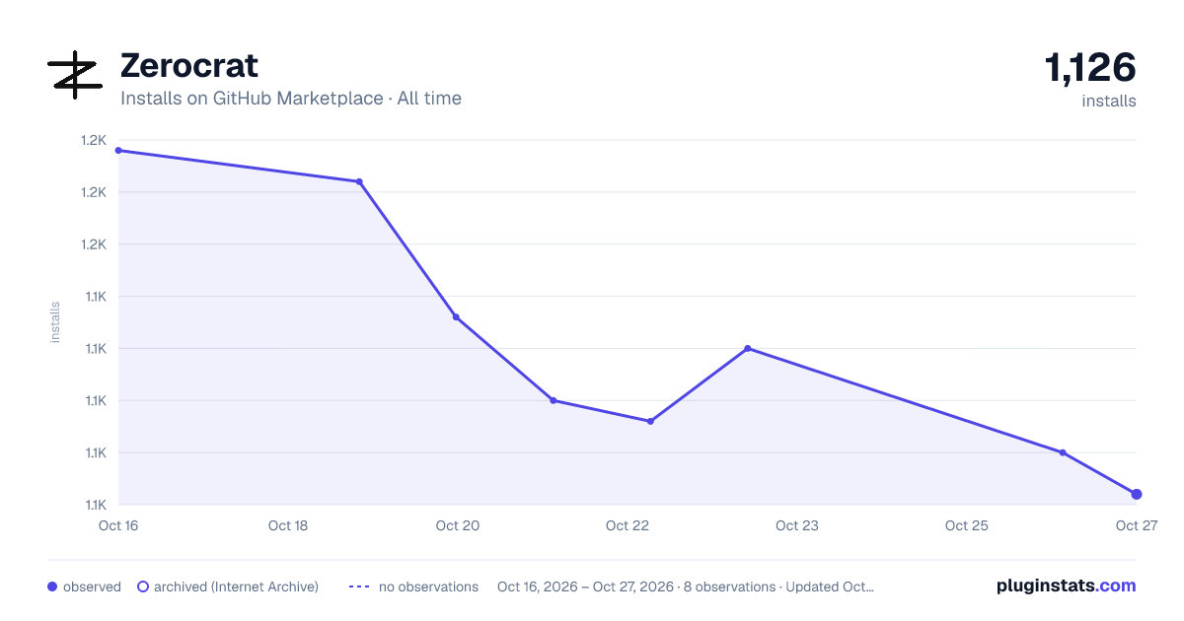Open the pluginstats.com link
This screenshot has height=621, width=1184.
pyautogui.click(x=1067, y=586)
